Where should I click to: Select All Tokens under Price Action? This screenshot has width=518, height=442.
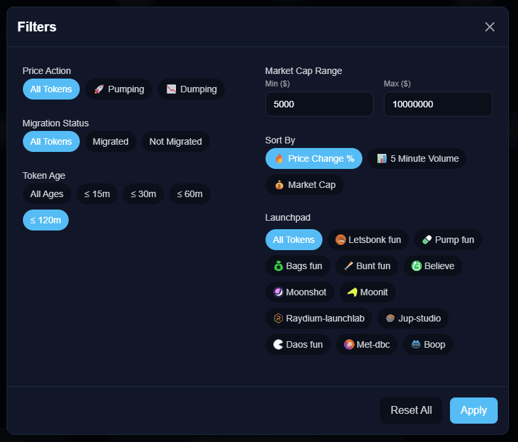point(51,89)
